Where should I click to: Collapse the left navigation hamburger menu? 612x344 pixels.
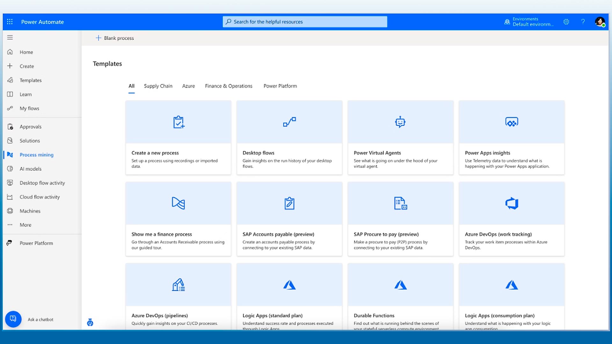[x=10, y=38]
